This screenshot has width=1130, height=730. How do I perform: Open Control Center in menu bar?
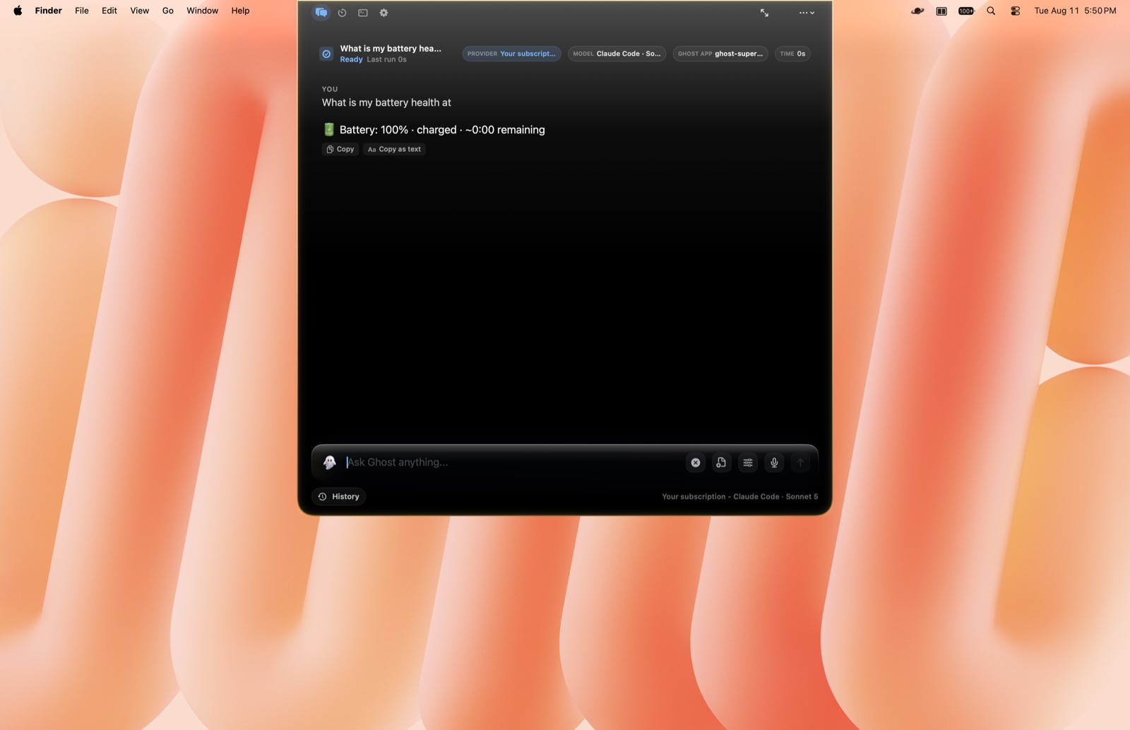coord(1016,11)
